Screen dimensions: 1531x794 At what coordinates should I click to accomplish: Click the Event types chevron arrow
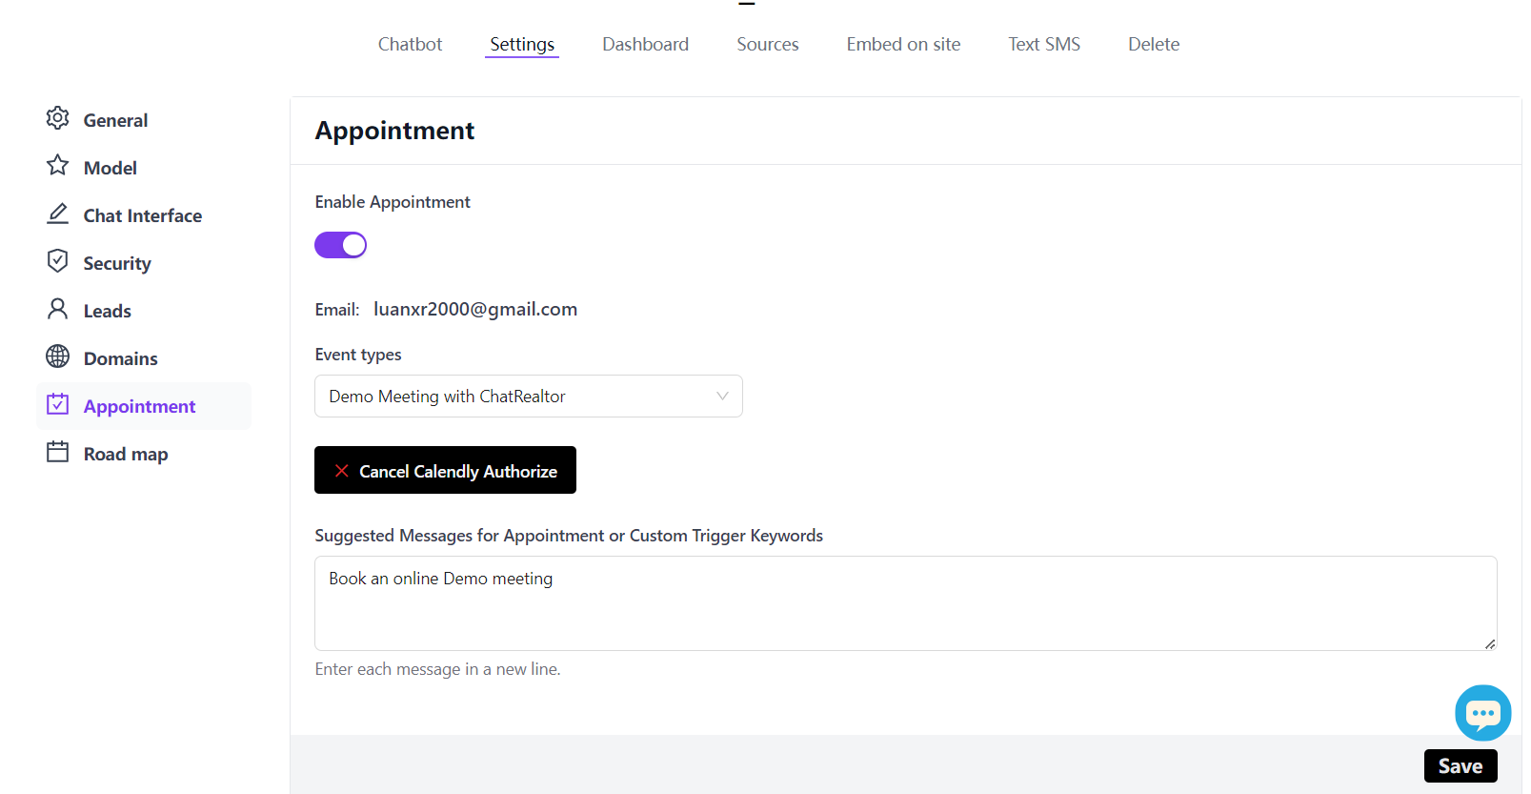tap(722, 397)
